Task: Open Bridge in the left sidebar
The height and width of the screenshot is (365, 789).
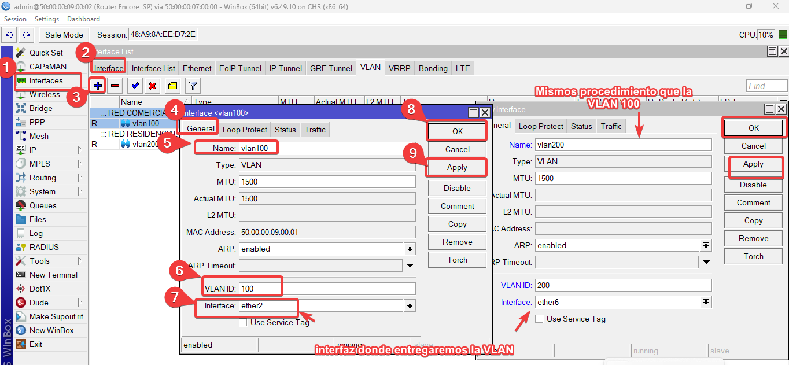Action: pos(40,108)
